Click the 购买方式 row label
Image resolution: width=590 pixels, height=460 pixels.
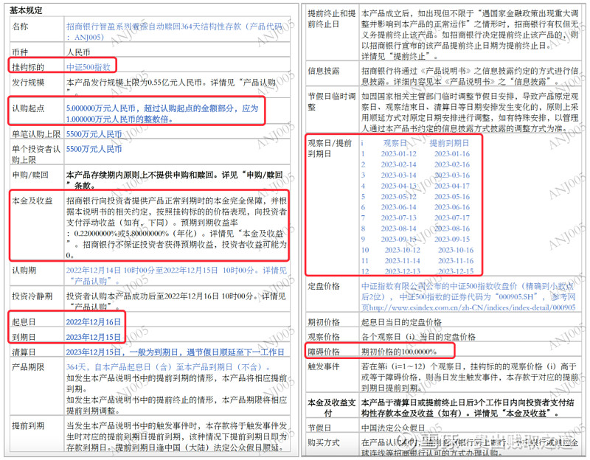pos(324,443)
